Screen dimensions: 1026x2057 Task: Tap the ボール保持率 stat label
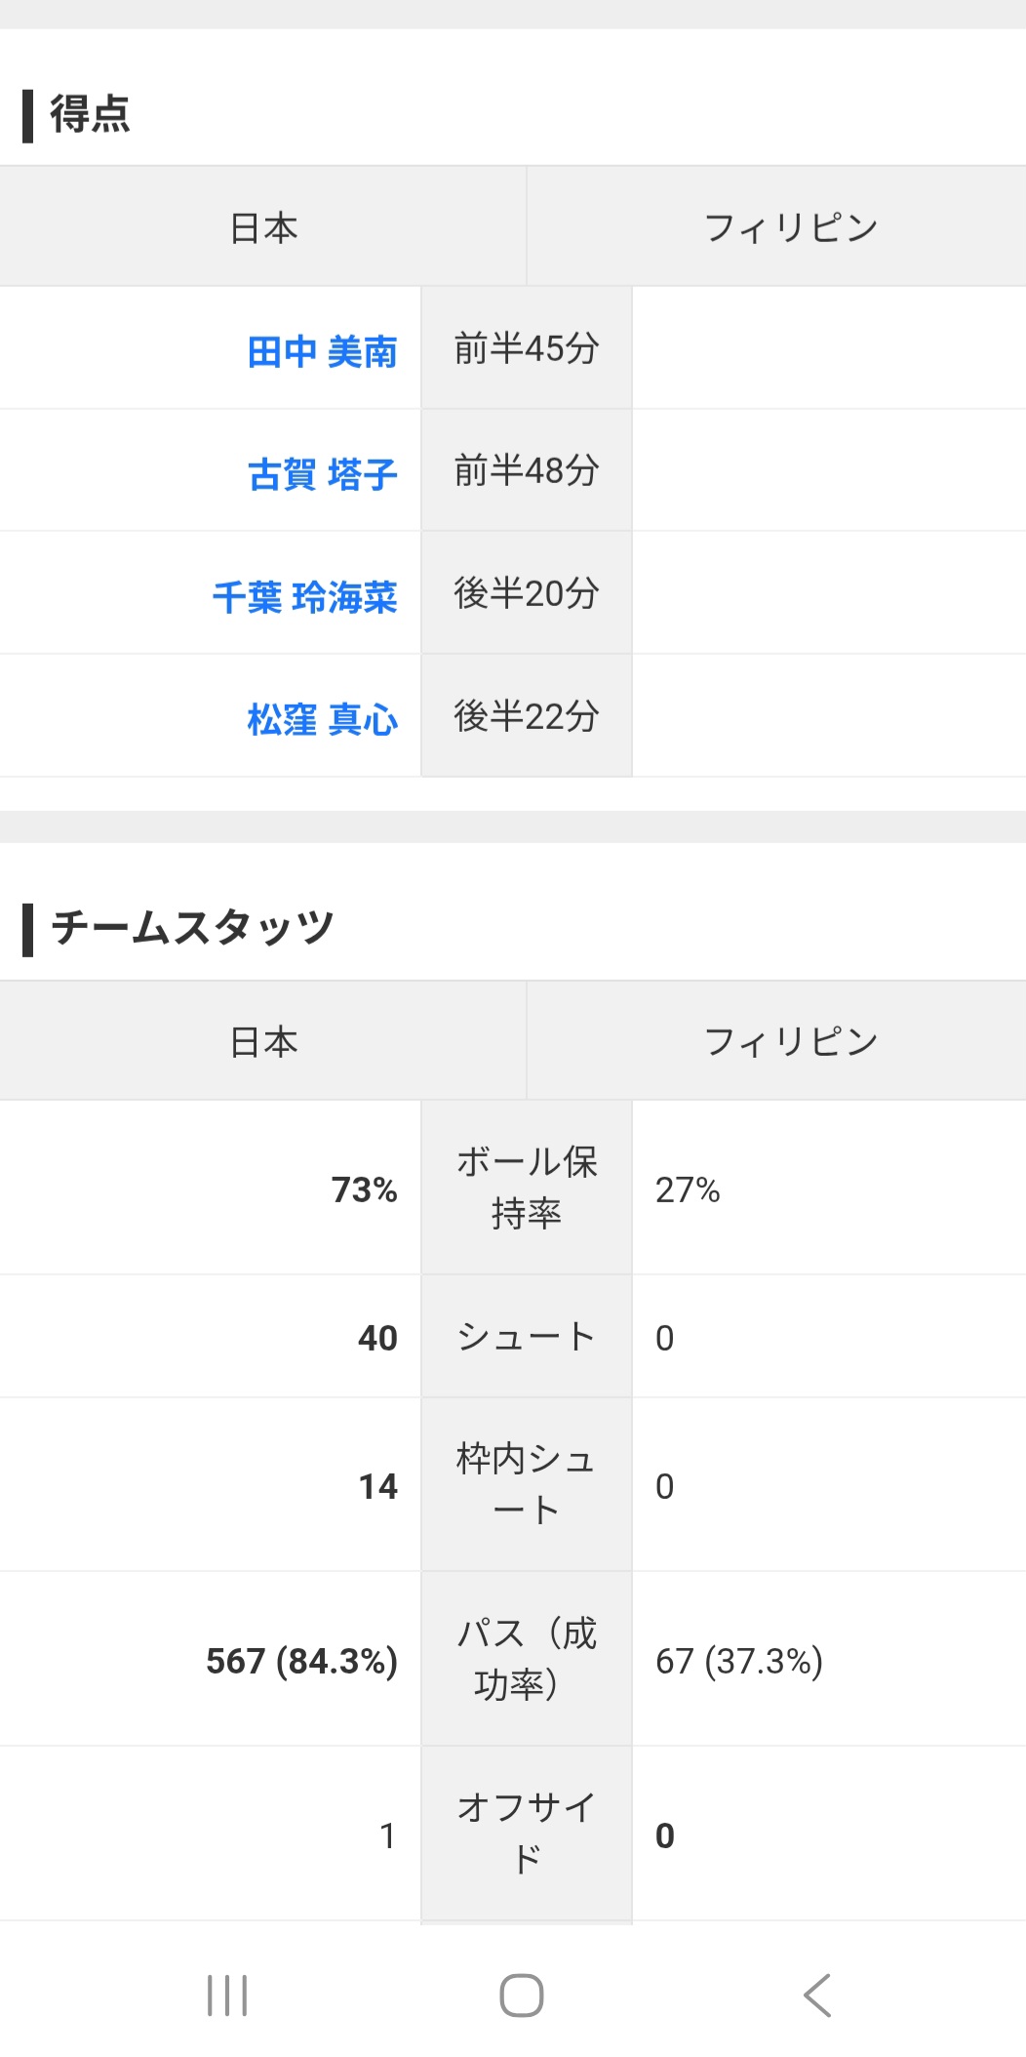527,1188
